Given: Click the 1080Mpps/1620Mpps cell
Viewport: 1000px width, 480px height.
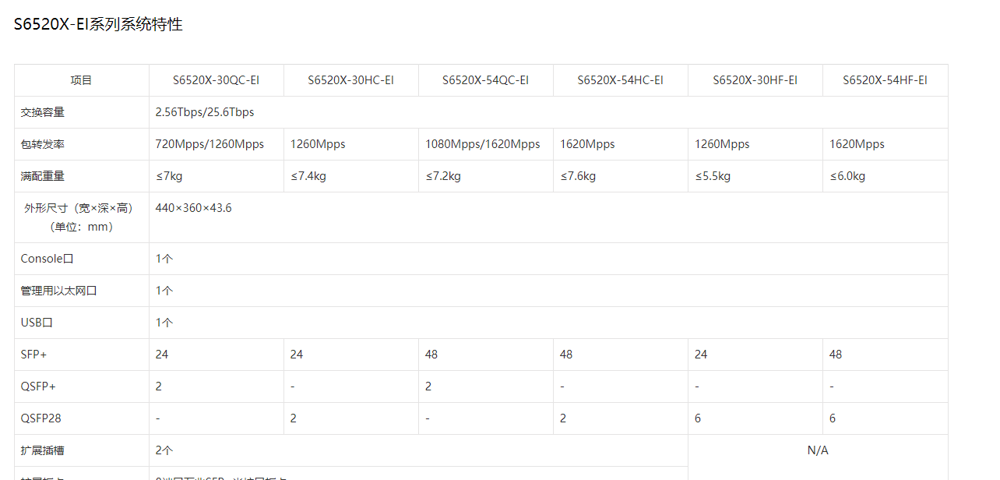Looking at the screenshot, I should point(482,144).
